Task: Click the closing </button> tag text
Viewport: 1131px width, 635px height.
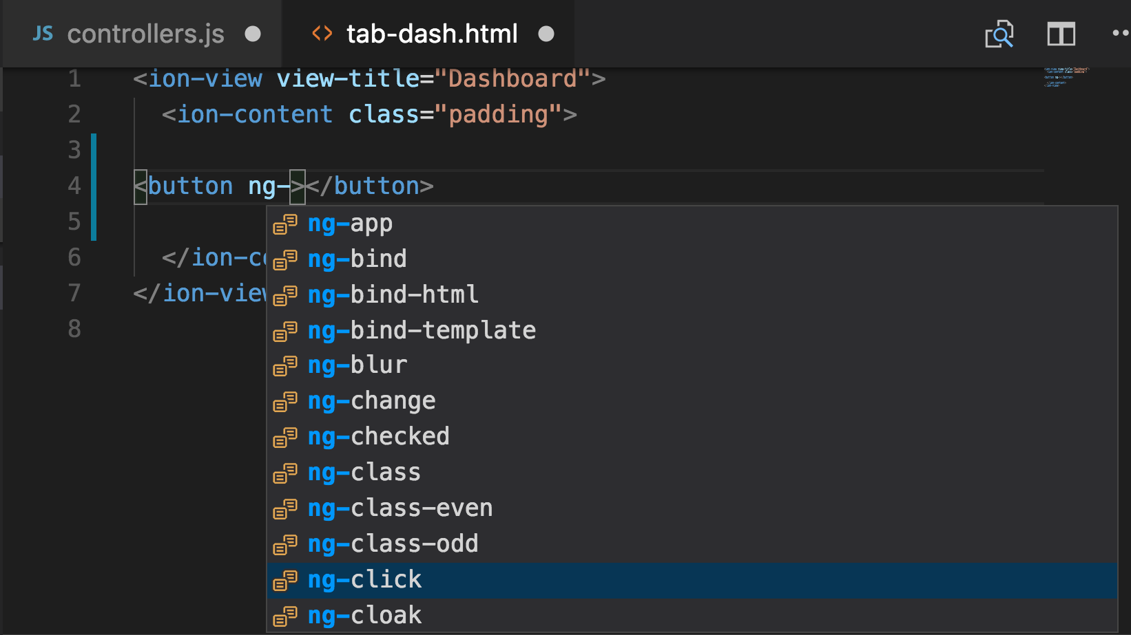Action: point(370,186)
